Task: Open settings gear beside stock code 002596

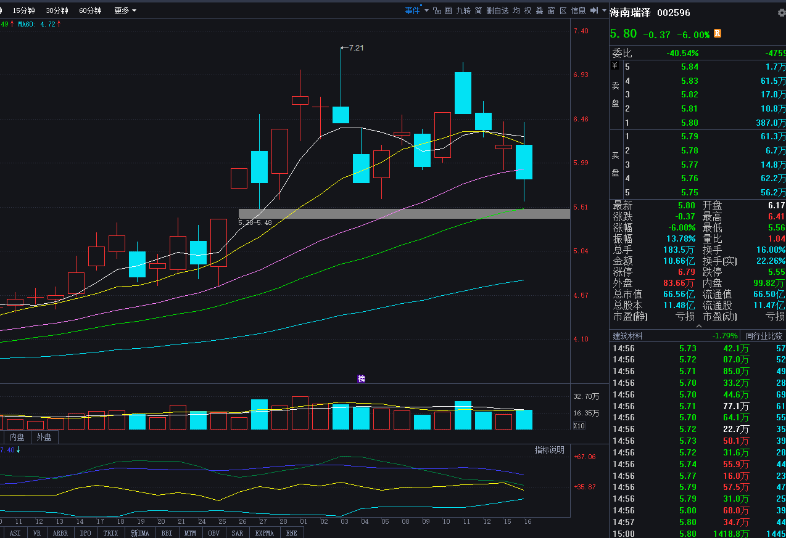Action: pos(782,13)
